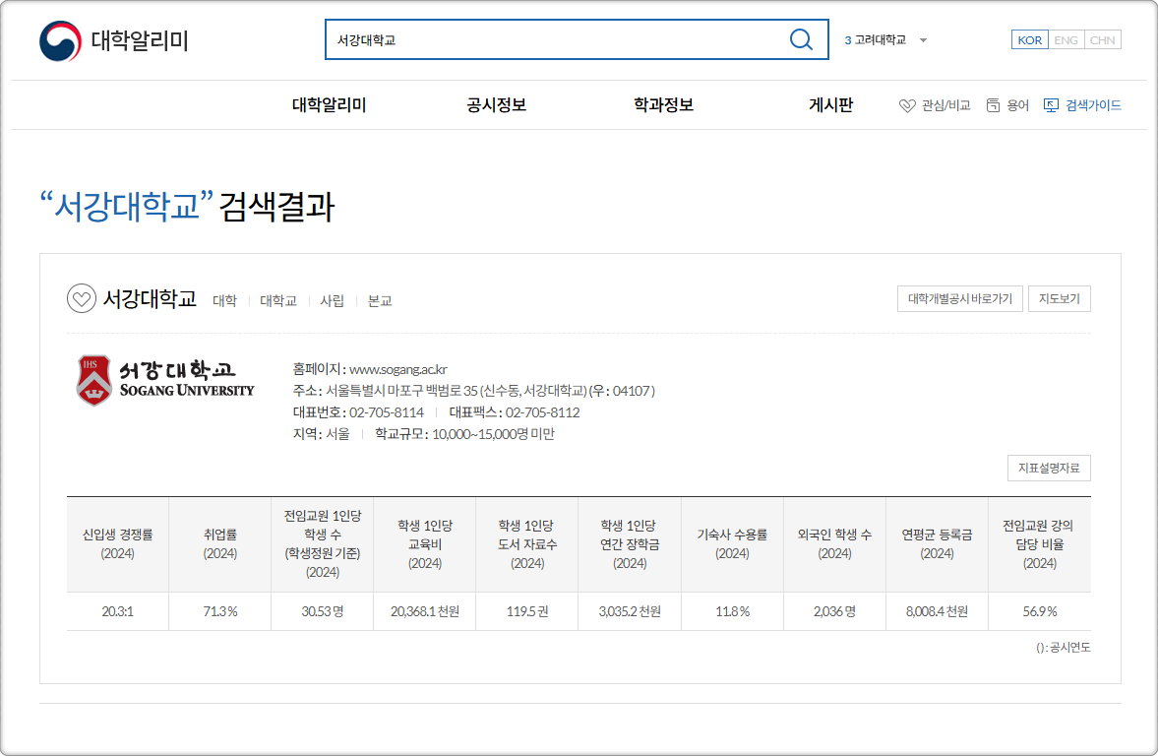Click the 지표설명자료 button
Screen dimensions: 1158x756
(x=1049, y=468)
